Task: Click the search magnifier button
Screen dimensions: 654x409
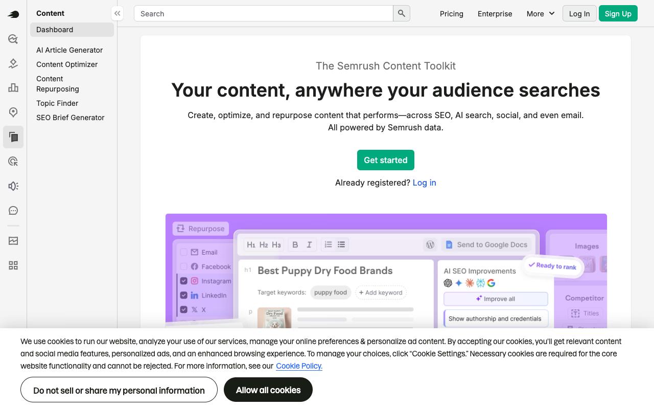Action: [x=402, y=13]
